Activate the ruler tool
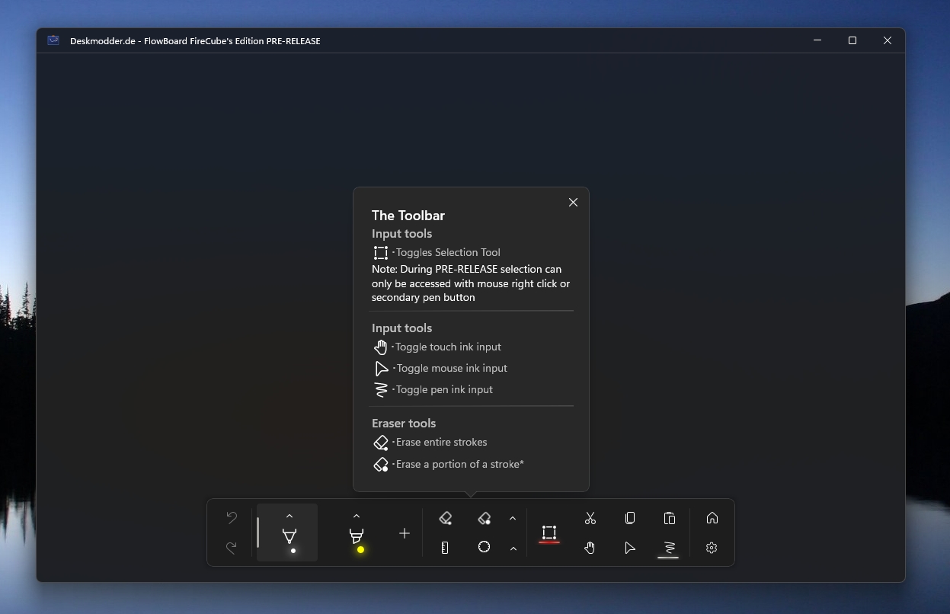This screenshot has width=950, height=614. [445, 548]
